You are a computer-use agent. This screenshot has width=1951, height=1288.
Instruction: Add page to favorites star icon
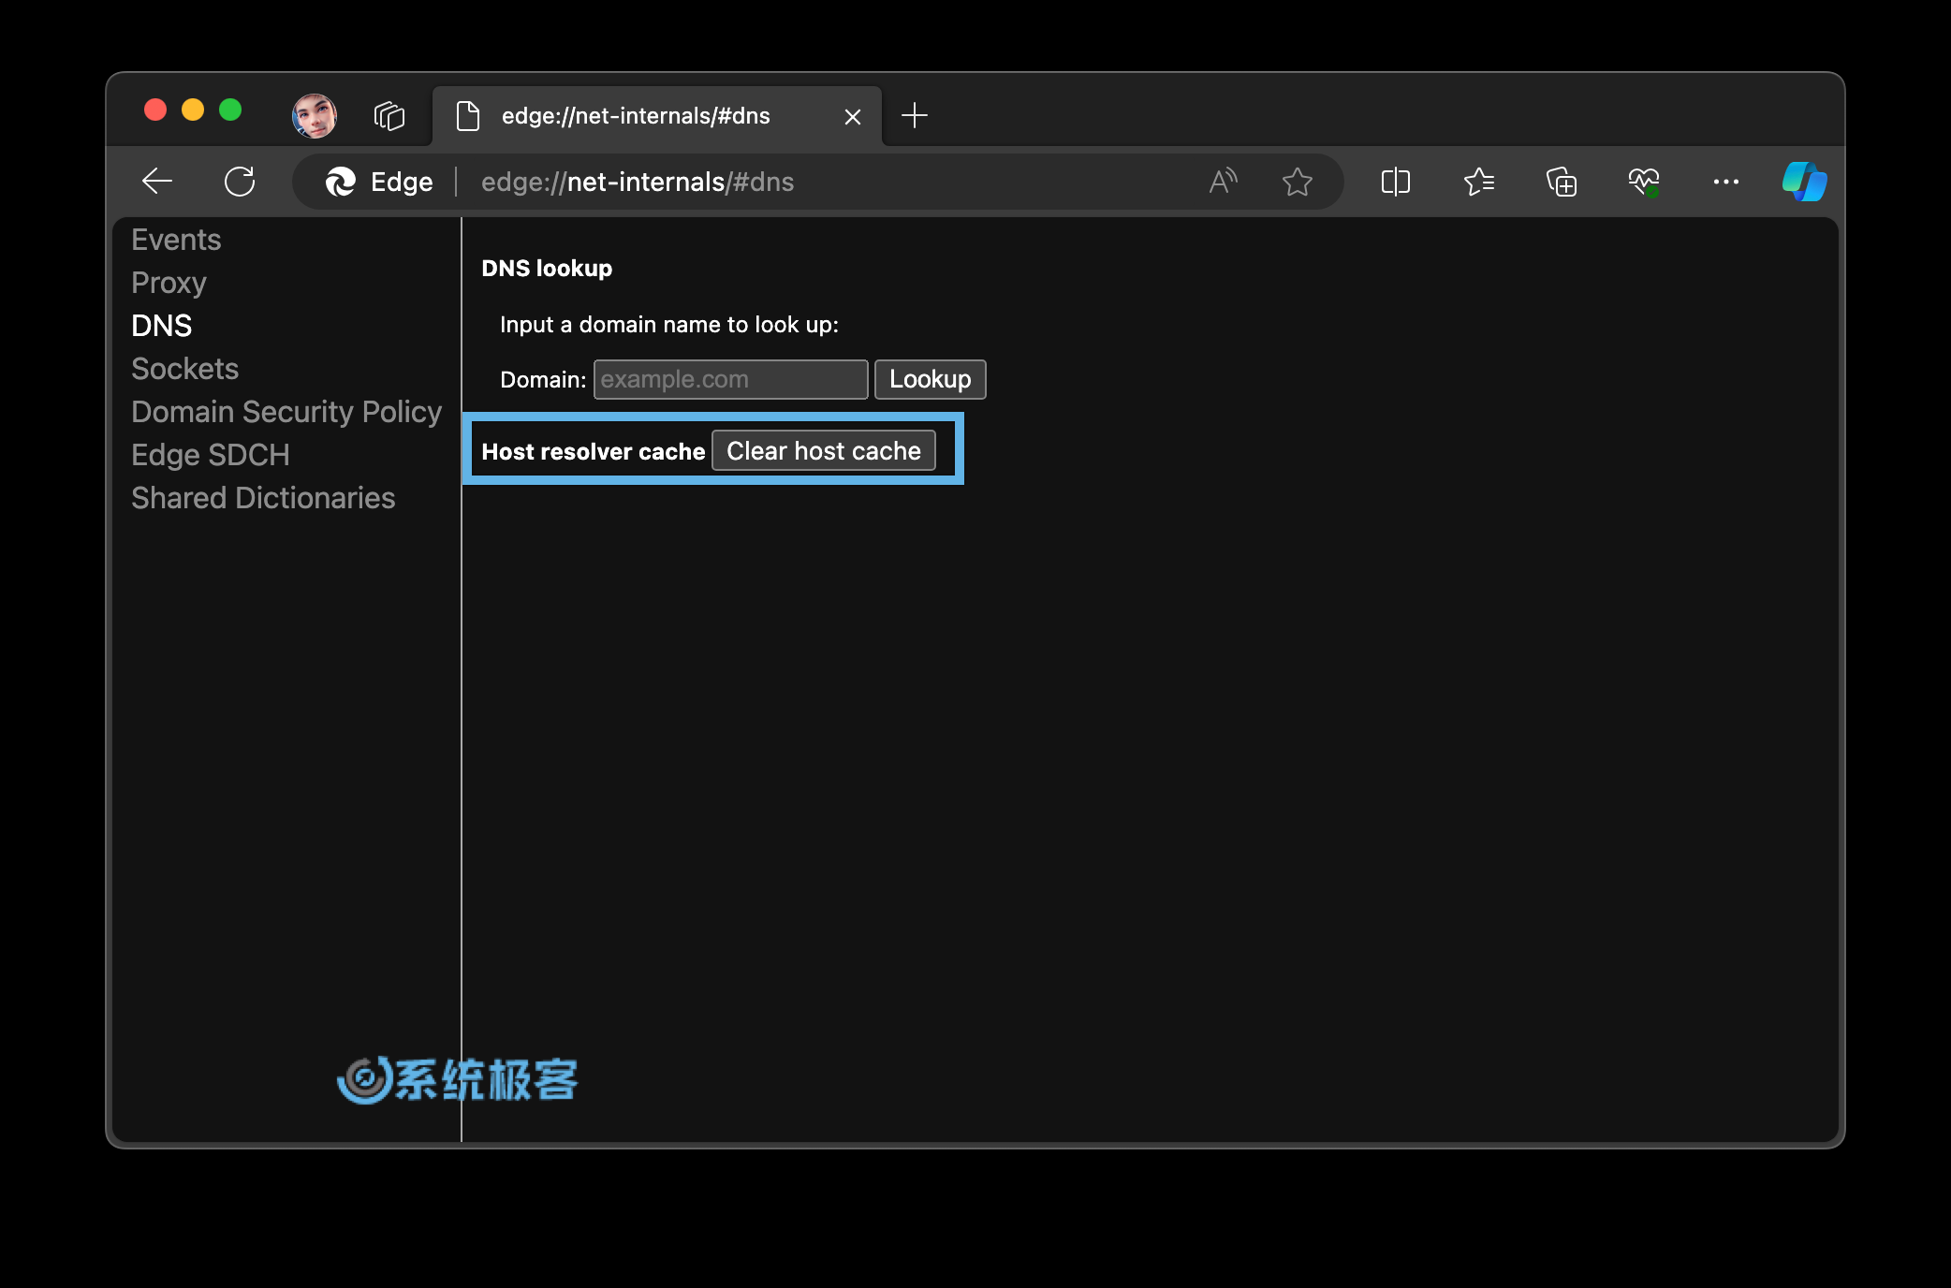(1297, 182)
